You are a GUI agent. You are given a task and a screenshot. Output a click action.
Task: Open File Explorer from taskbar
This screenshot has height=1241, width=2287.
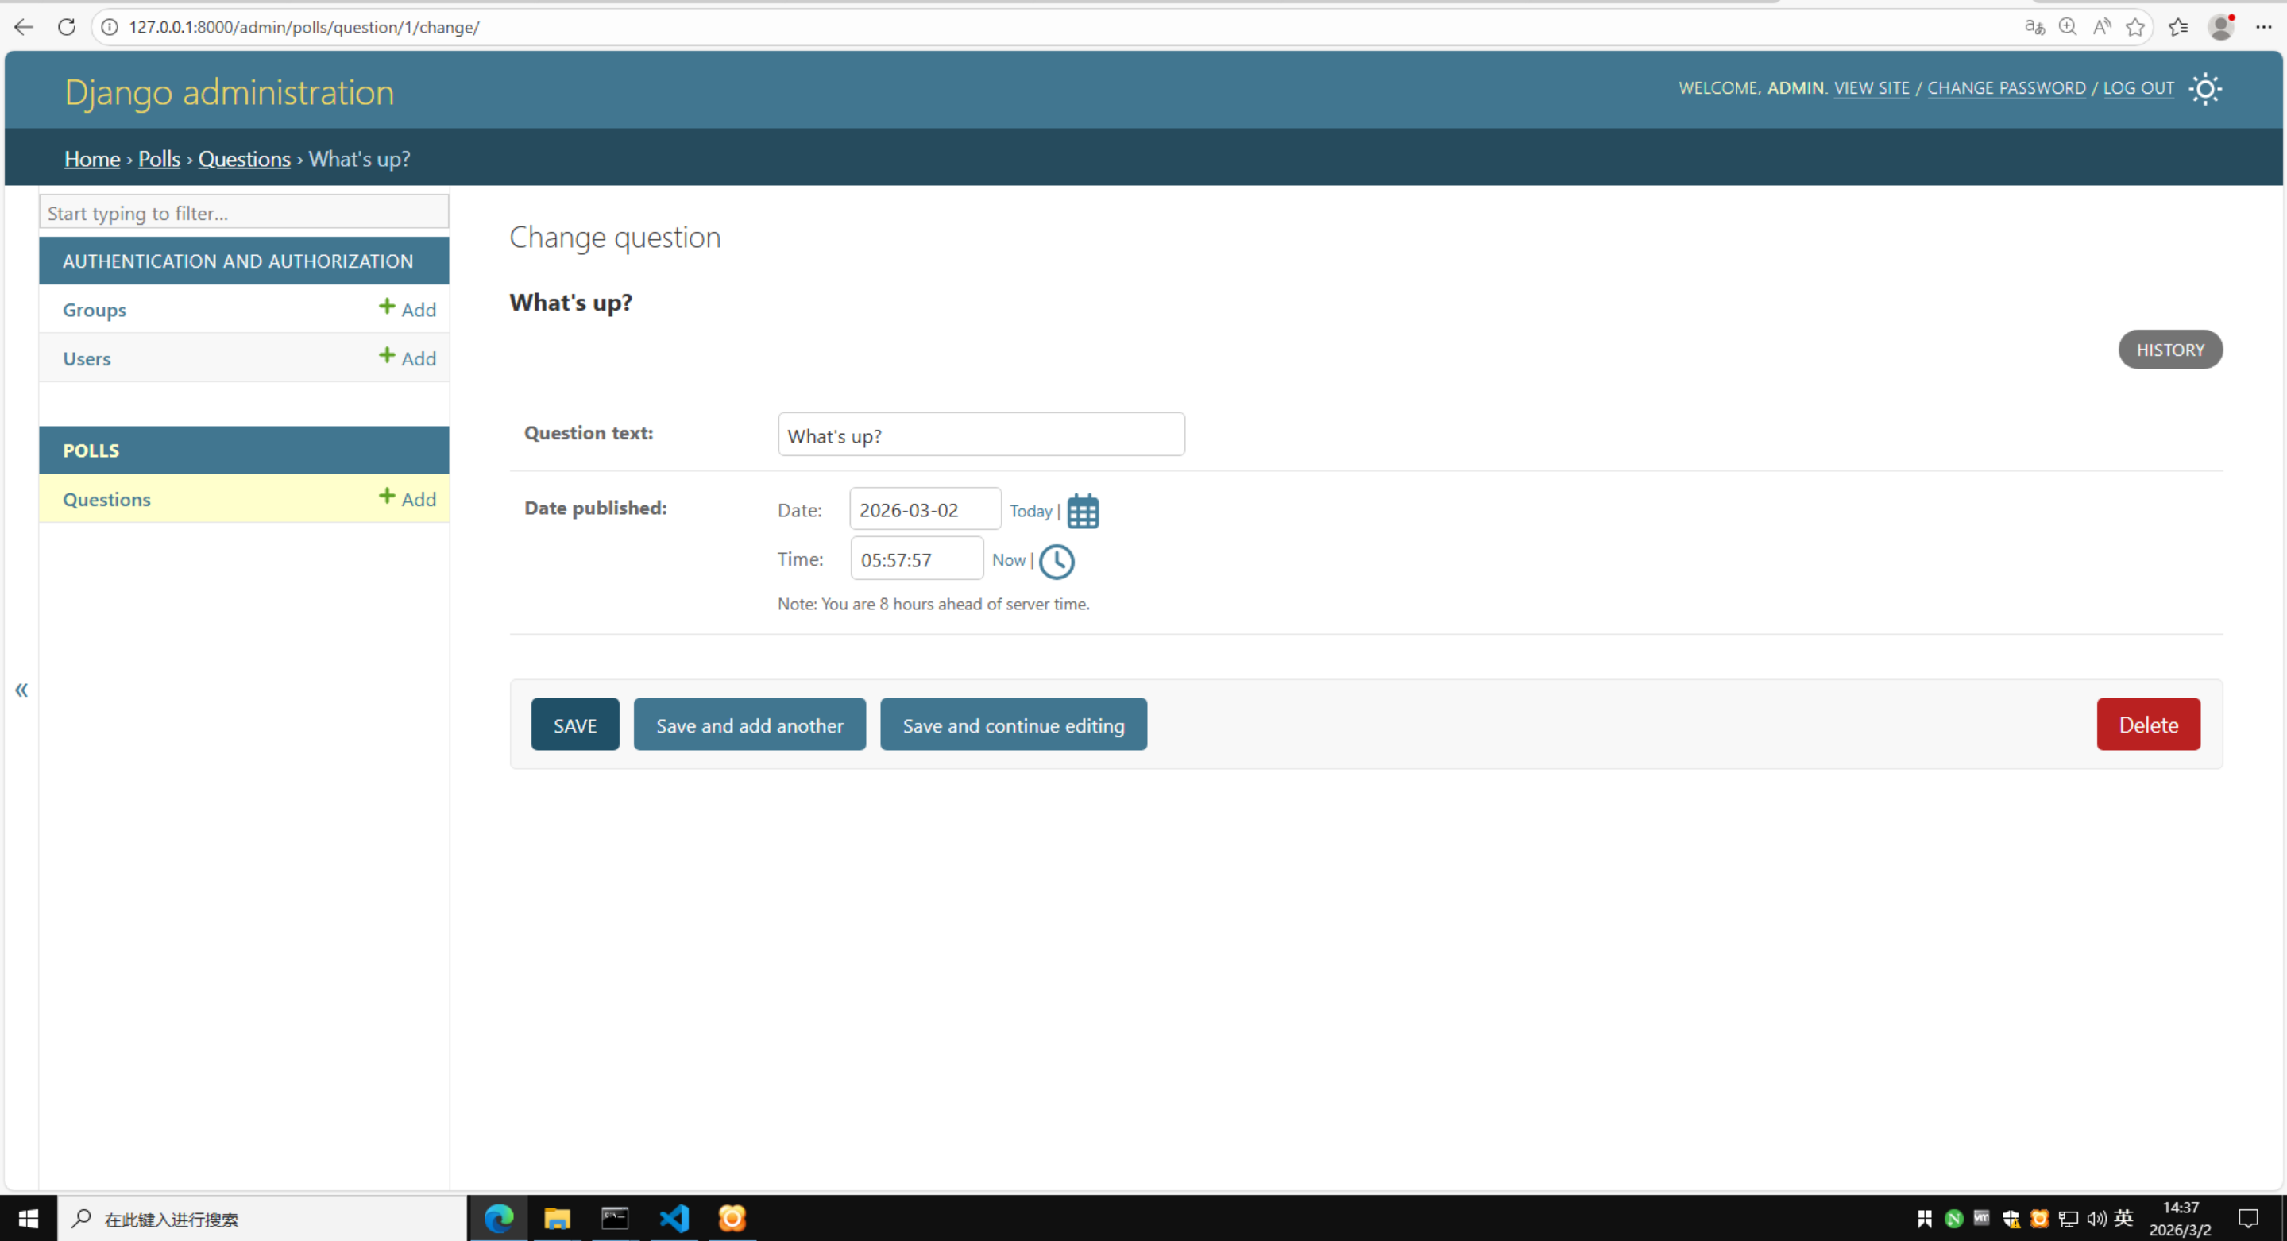tap(557, 1218)
